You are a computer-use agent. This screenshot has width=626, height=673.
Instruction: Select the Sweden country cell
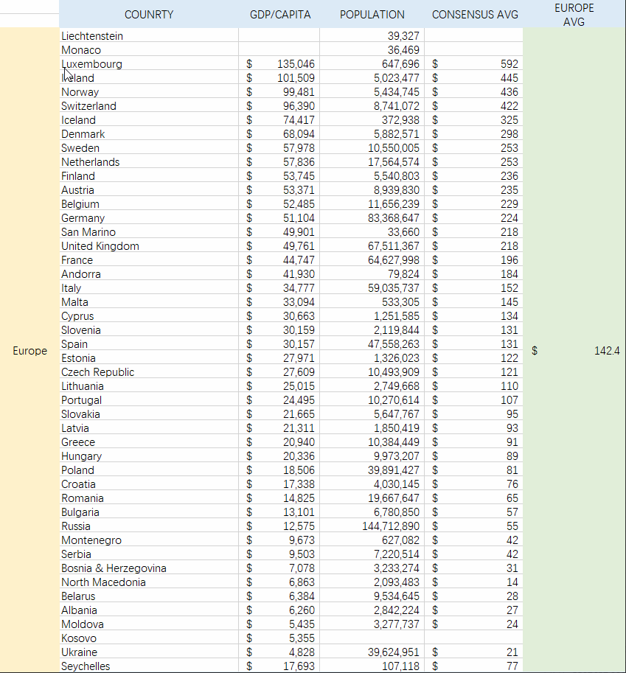(x=148, y=148)
